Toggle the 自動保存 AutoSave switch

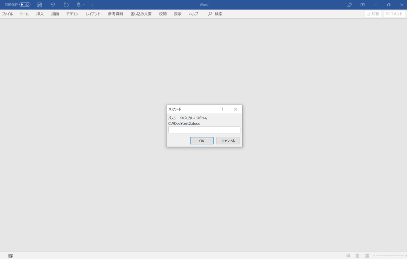pos(25,5)
